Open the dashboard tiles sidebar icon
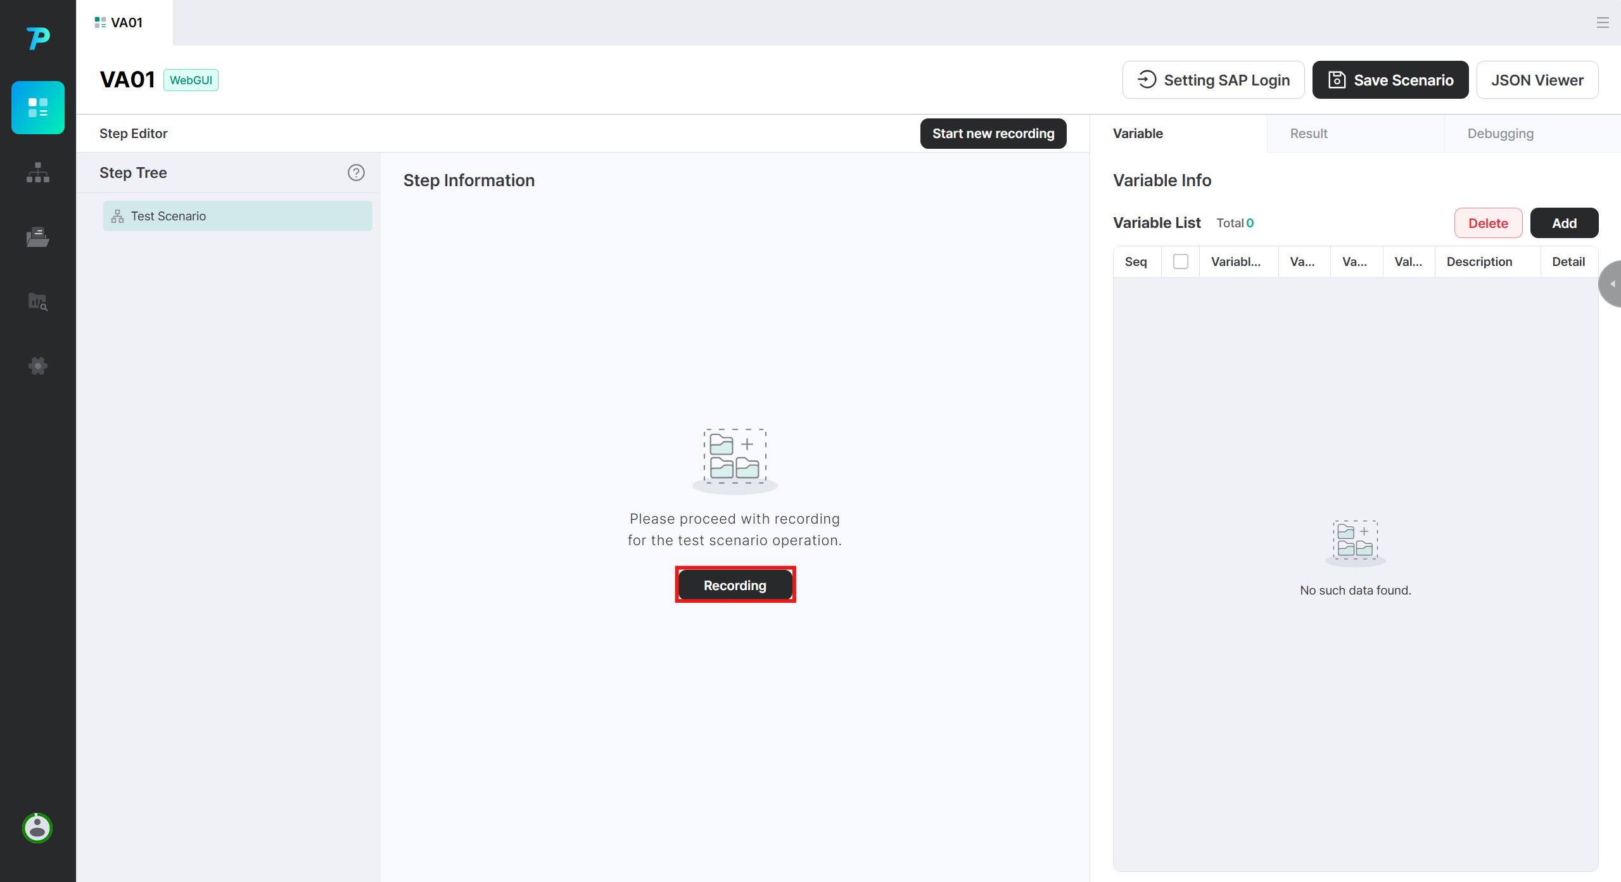The height and width of the screenshot is (882, 1621). point(38,108)
